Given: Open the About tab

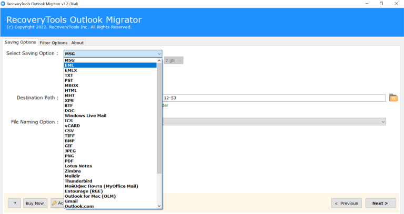Looking at the screenshot, I should (x=77, y=43).
